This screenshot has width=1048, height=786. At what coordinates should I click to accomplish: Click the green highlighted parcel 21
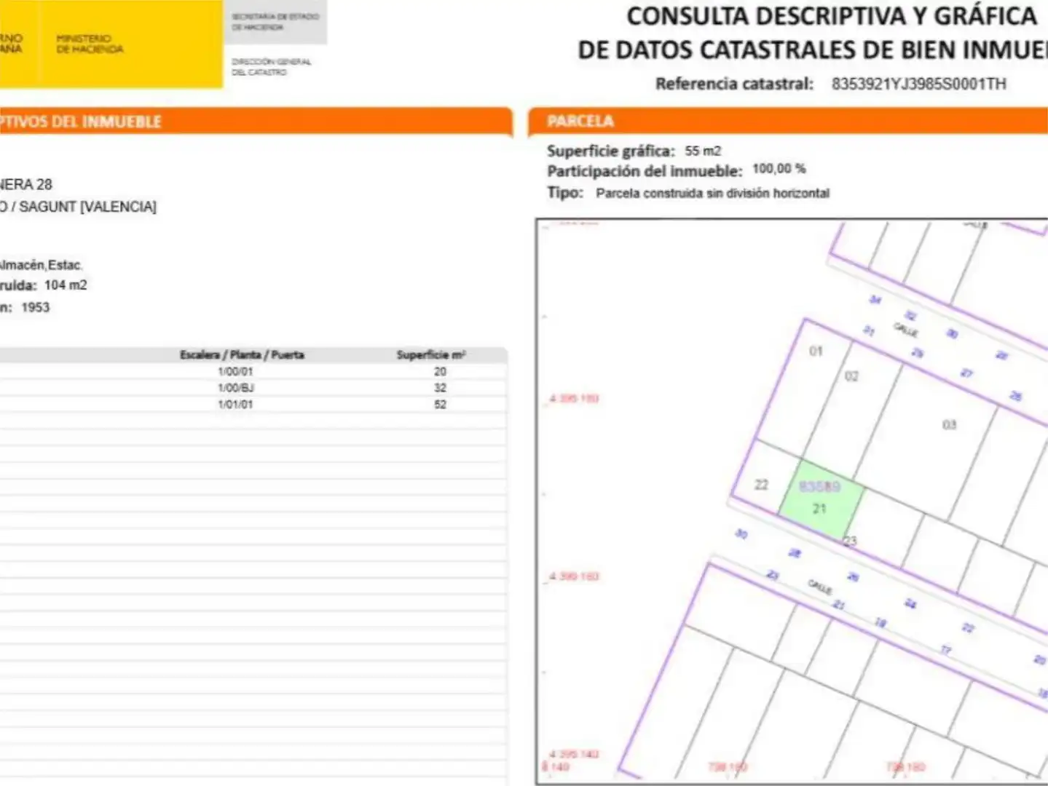point(822,500)
